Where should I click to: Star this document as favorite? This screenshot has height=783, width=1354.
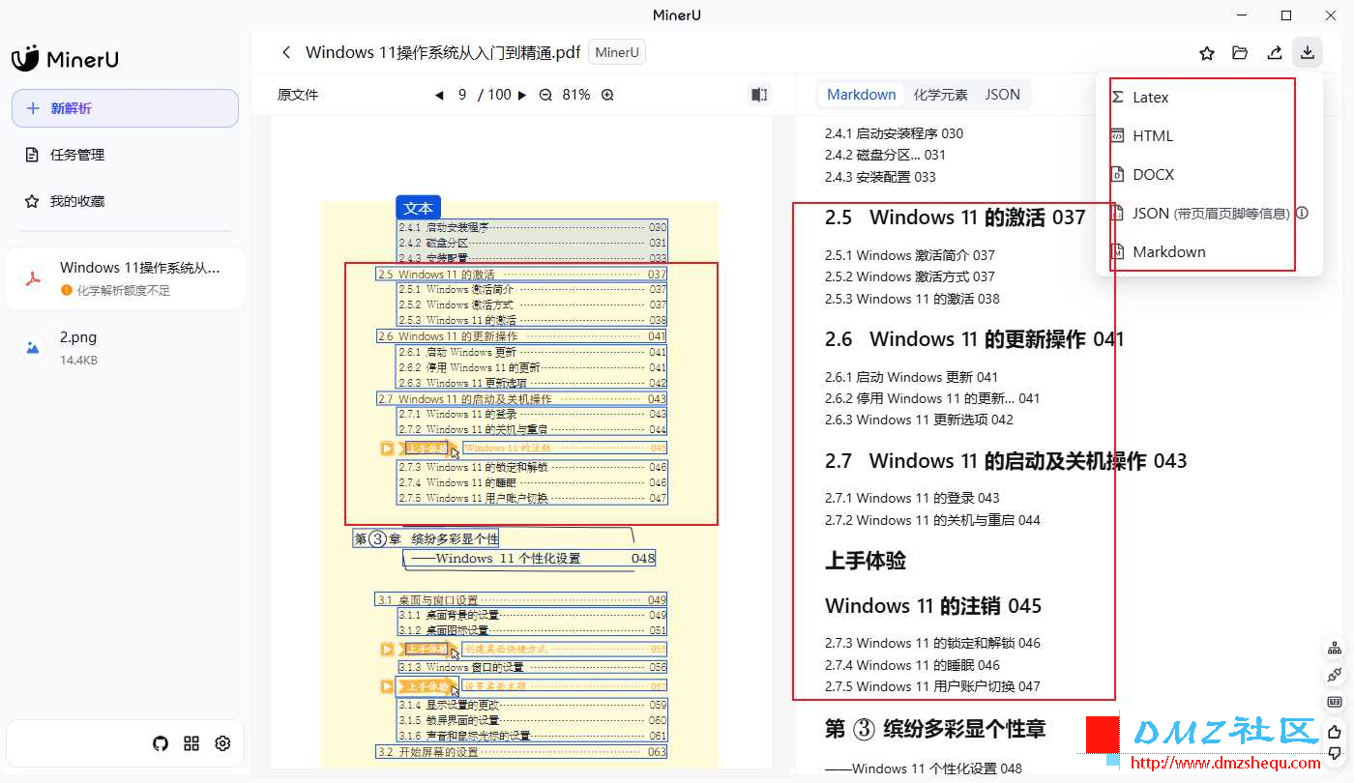1207,53
